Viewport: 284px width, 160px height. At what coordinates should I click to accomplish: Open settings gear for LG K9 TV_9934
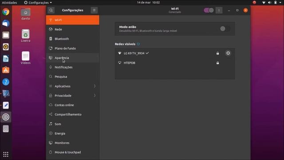click(228, 53)
